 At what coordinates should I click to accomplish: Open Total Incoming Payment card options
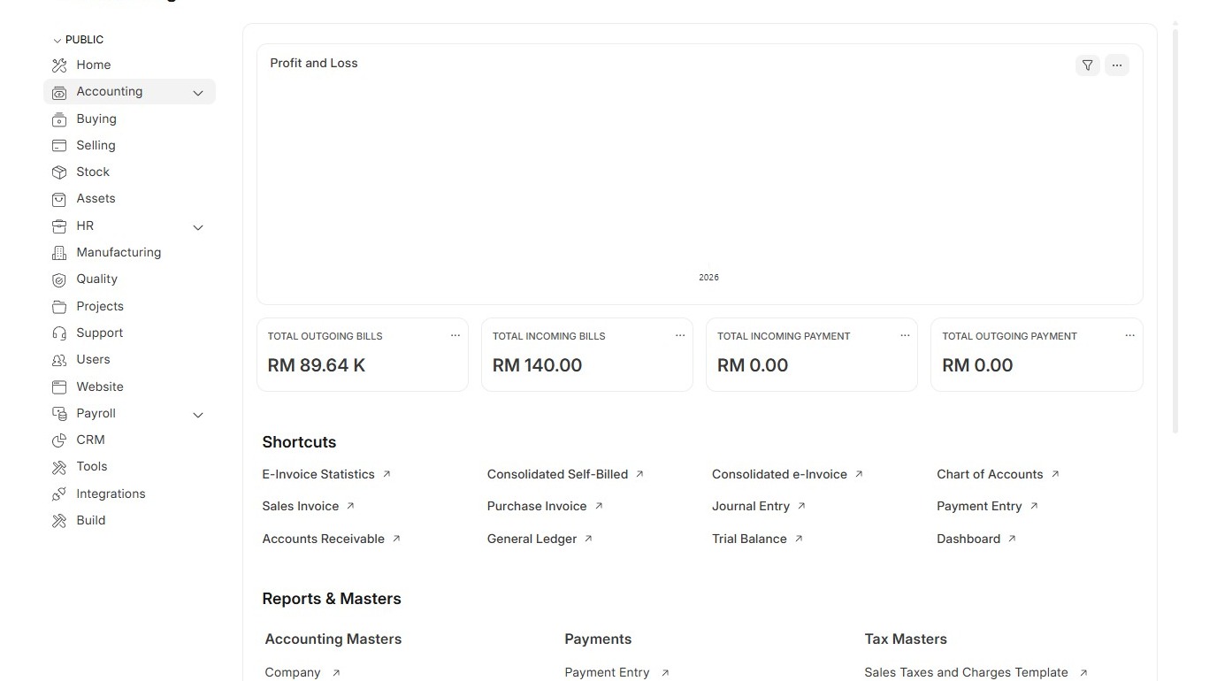click(x=905, y=336)
